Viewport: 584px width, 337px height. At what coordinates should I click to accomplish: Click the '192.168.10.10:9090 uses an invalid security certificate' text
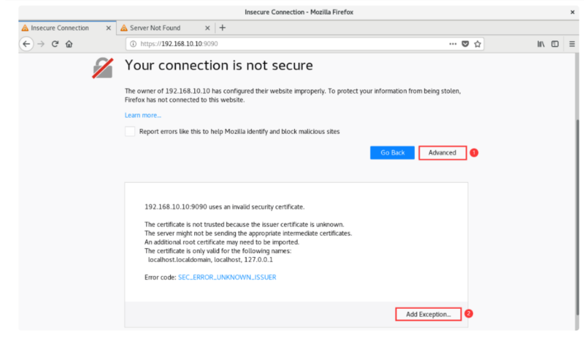click(x=225, y=207)
